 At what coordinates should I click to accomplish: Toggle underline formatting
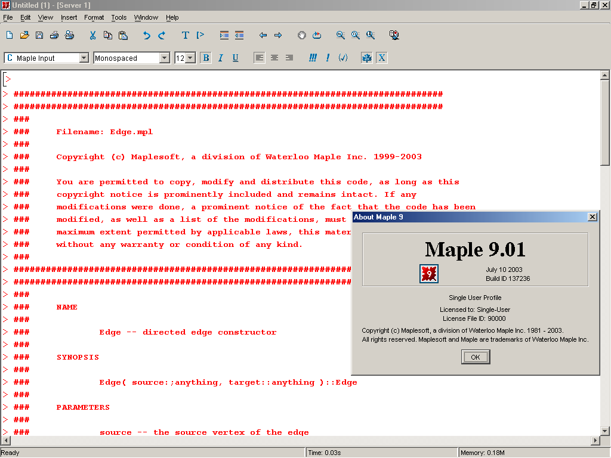[x=235, y=58]
